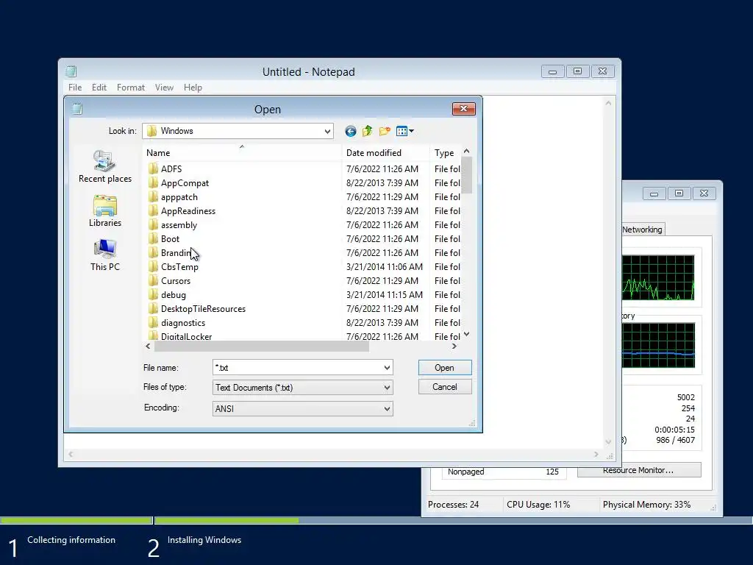Open Notepad's View menu
This screenshot has height=565, width=753.
click(x=164, y=88)
